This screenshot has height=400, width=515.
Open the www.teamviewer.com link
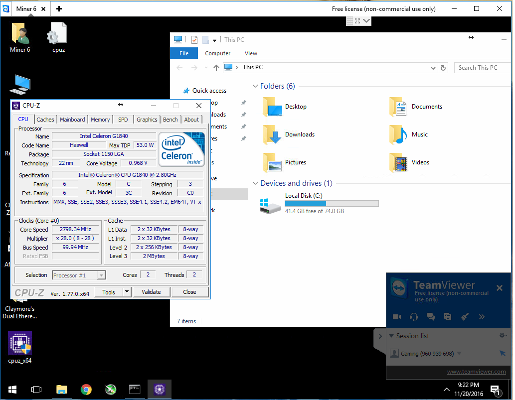476,372
